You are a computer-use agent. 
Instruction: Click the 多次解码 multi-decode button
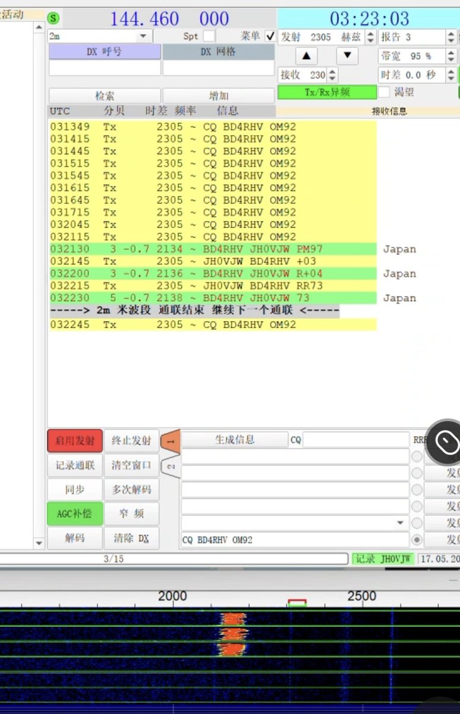[131, 490]
